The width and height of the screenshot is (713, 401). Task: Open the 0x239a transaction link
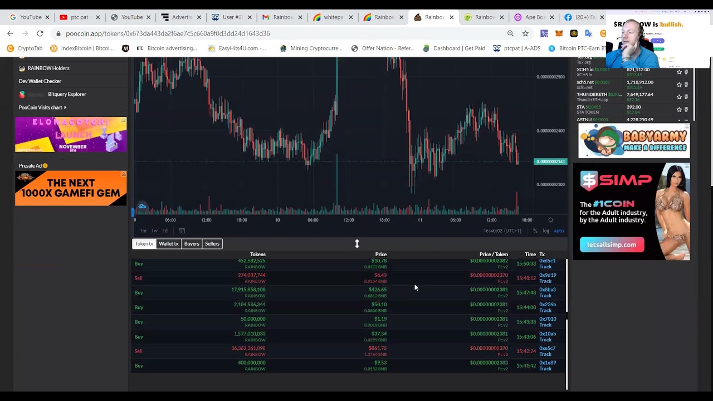click(x=548, y=305)
